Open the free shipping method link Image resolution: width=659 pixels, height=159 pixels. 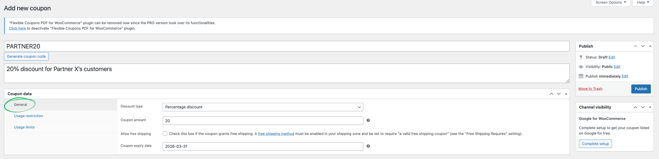[276, 134]
